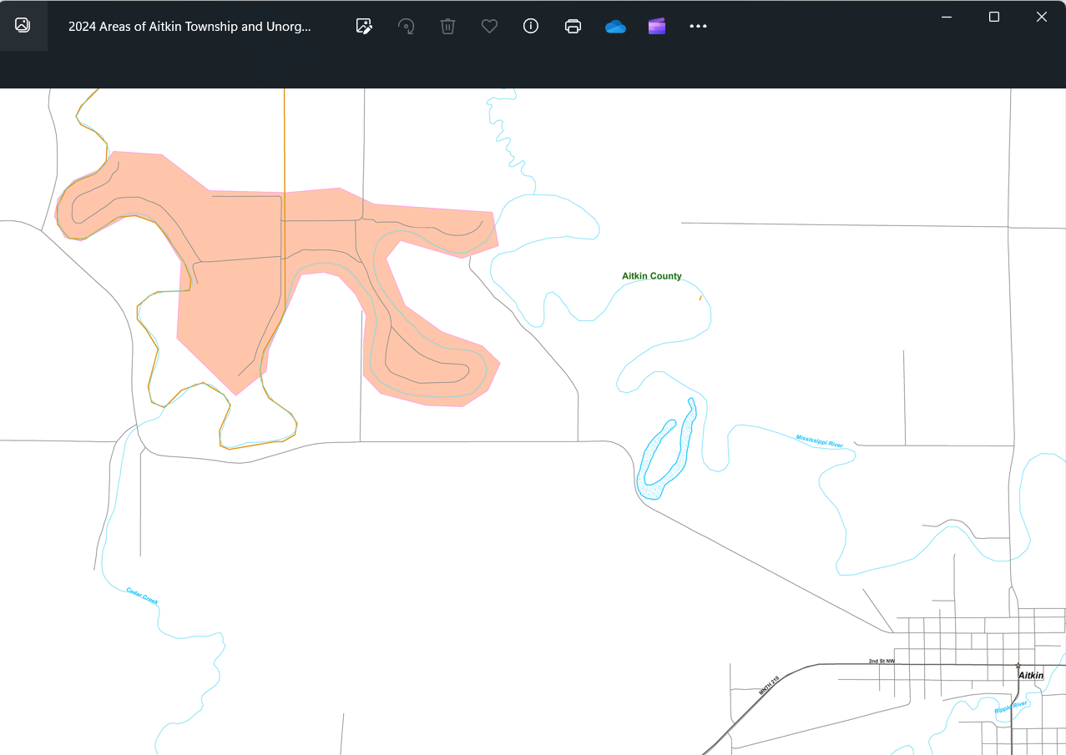This screenshot has height=755, width=1066.
Task: Open the OneDrive cloud icon
Action: click(615, 26)
